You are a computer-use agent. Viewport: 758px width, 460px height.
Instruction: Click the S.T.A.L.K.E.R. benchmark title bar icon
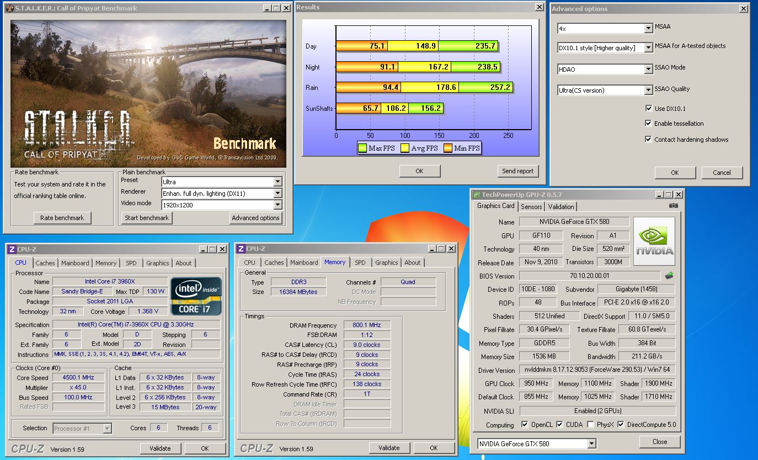coord(9,8)
